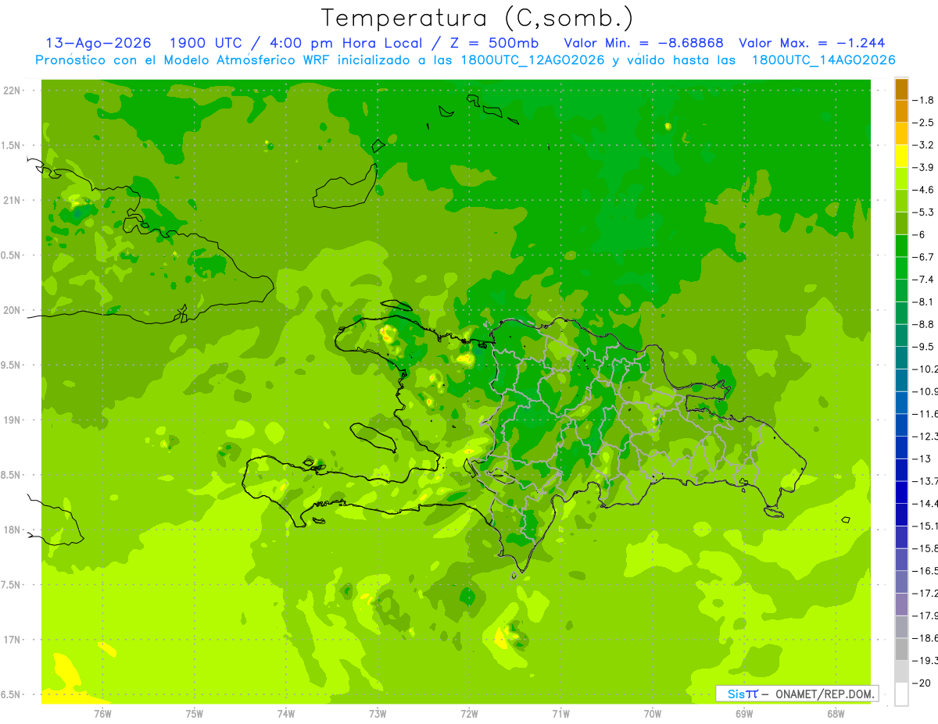This screenshot has width=938, height=724.
Task: Click the '20N' latitude label
Action: (13, 310)
